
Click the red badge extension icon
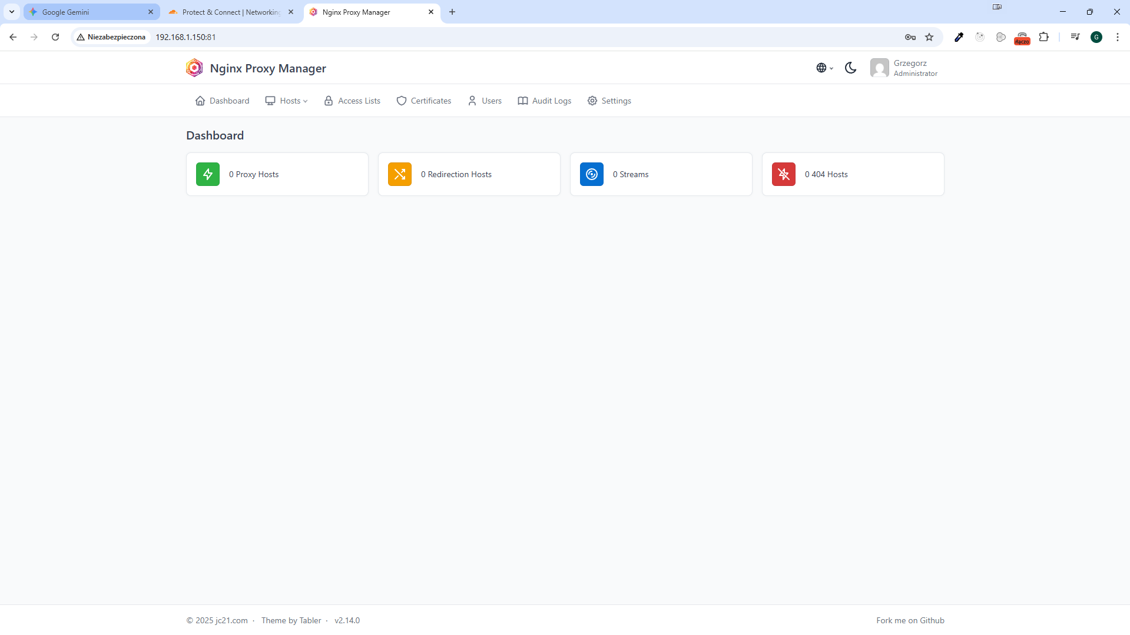point(1022,38)
